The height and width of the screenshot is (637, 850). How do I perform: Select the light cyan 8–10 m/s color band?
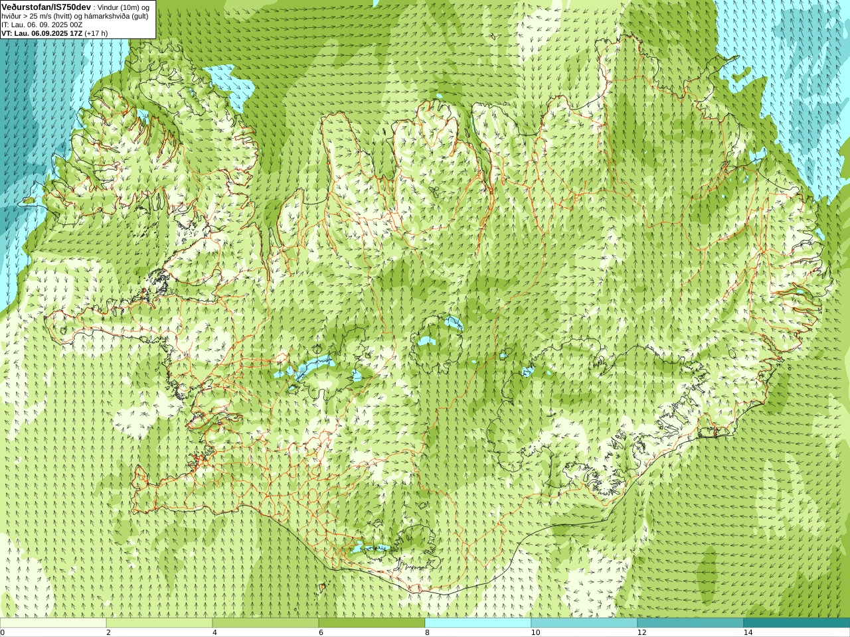point(478,623)
